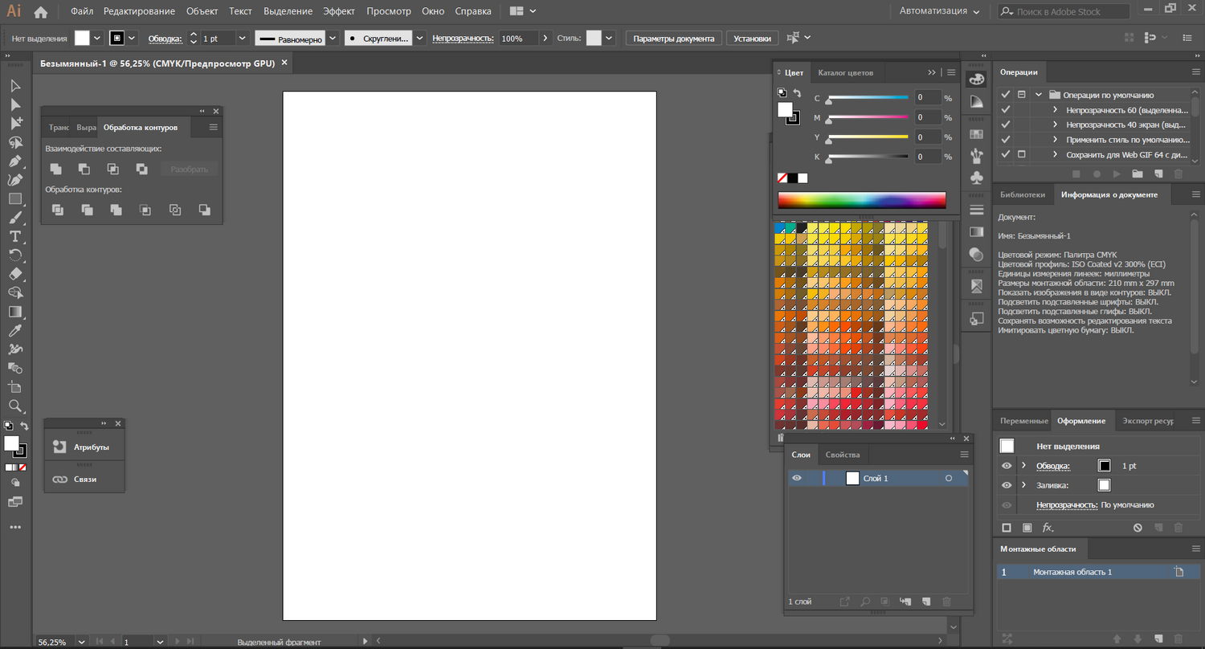Click the fx add effect icon
The height and width of the screenshot is (649, 1205).
[1048, 528]
